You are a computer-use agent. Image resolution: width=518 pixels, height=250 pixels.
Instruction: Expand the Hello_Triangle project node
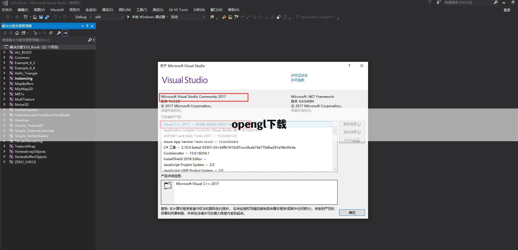4,73
